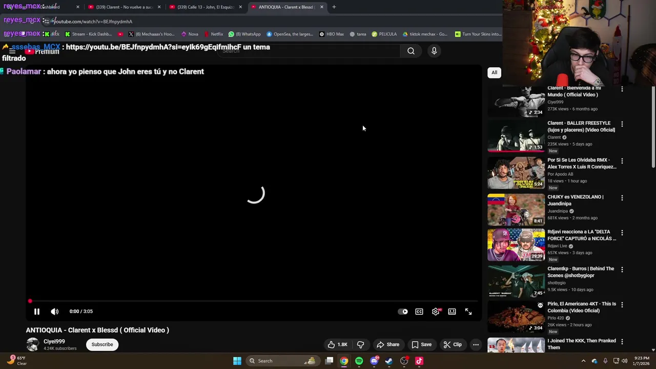Switch to Calle 13 - John, El Esquizofrénico tab
Screen dimensions: 656x369
(206, 7)
